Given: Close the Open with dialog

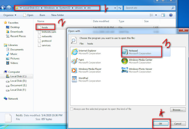Looking at the screenshot, I should pyautogui.click(x=184, y=30).
